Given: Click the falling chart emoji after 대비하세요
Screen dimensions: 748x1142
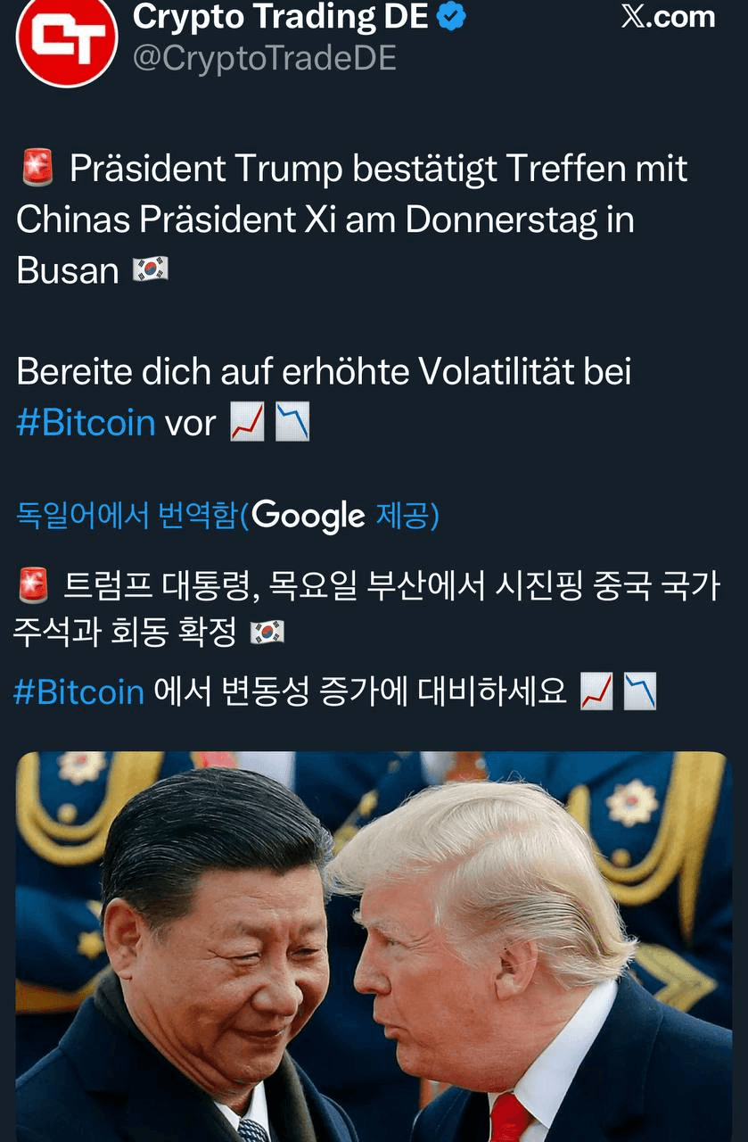Looking at the screenshot, I should 639,691.
